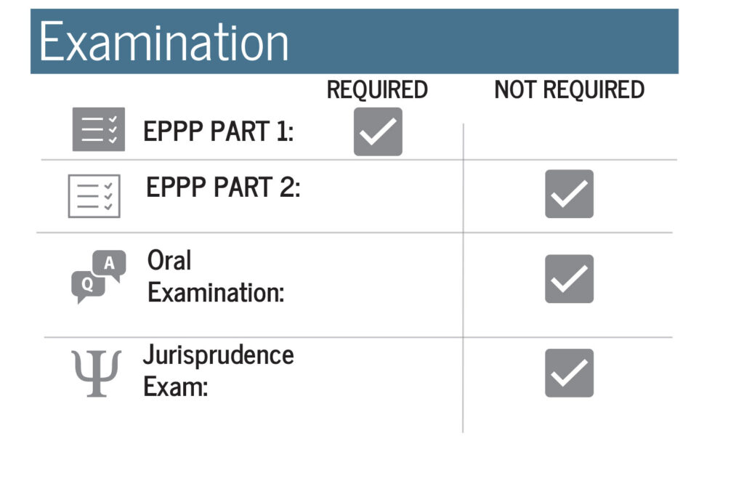Screen dimensions: 744x497
Task: Select the Jurisprudence Exam label
Action: click(218, 371)
